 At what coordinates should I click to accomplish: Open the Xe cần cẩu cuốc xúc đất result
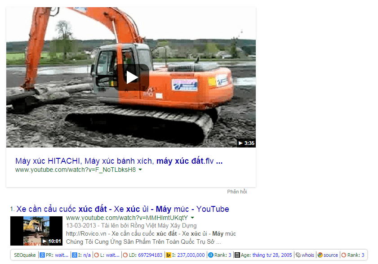click(123, 209)
